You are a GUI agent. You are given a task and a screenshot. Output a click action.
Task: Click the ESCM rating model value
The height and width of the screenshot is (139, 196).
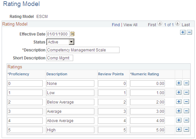[42, 17]
